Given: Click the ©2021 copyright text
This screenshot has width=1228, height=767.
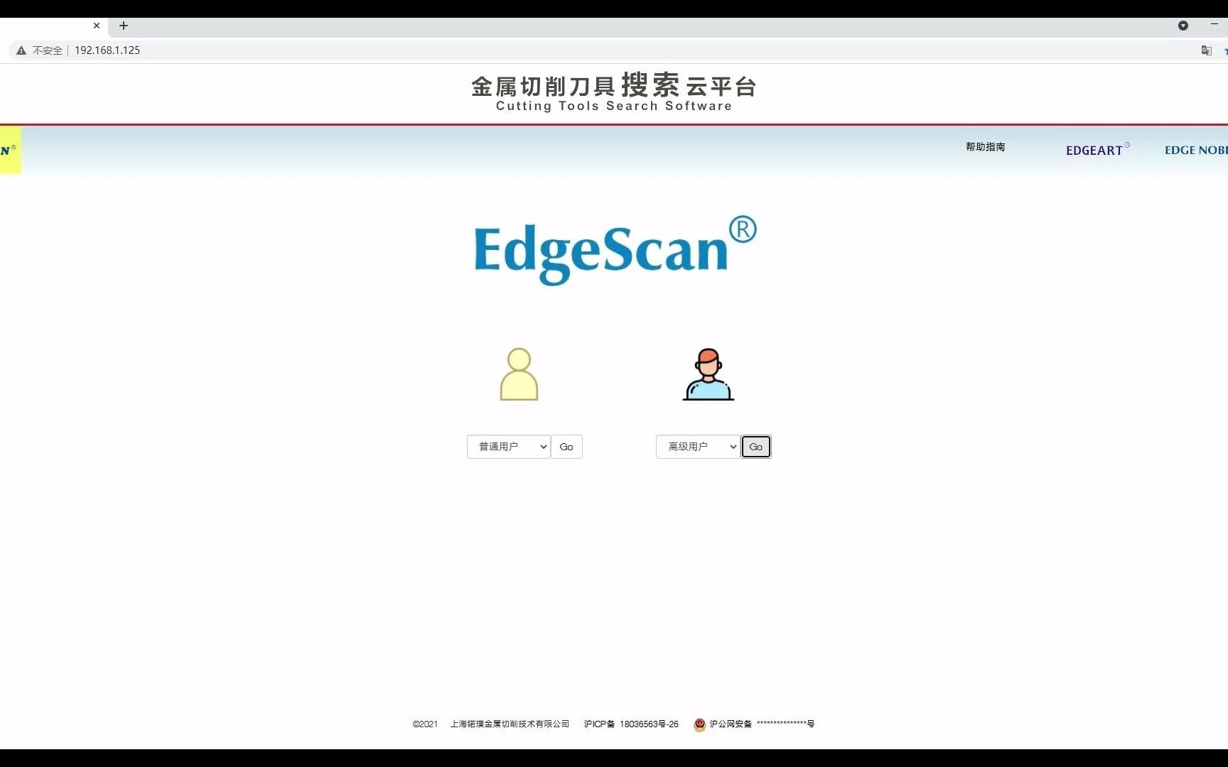Looking at the screenshot, I should tap(425, 724).
